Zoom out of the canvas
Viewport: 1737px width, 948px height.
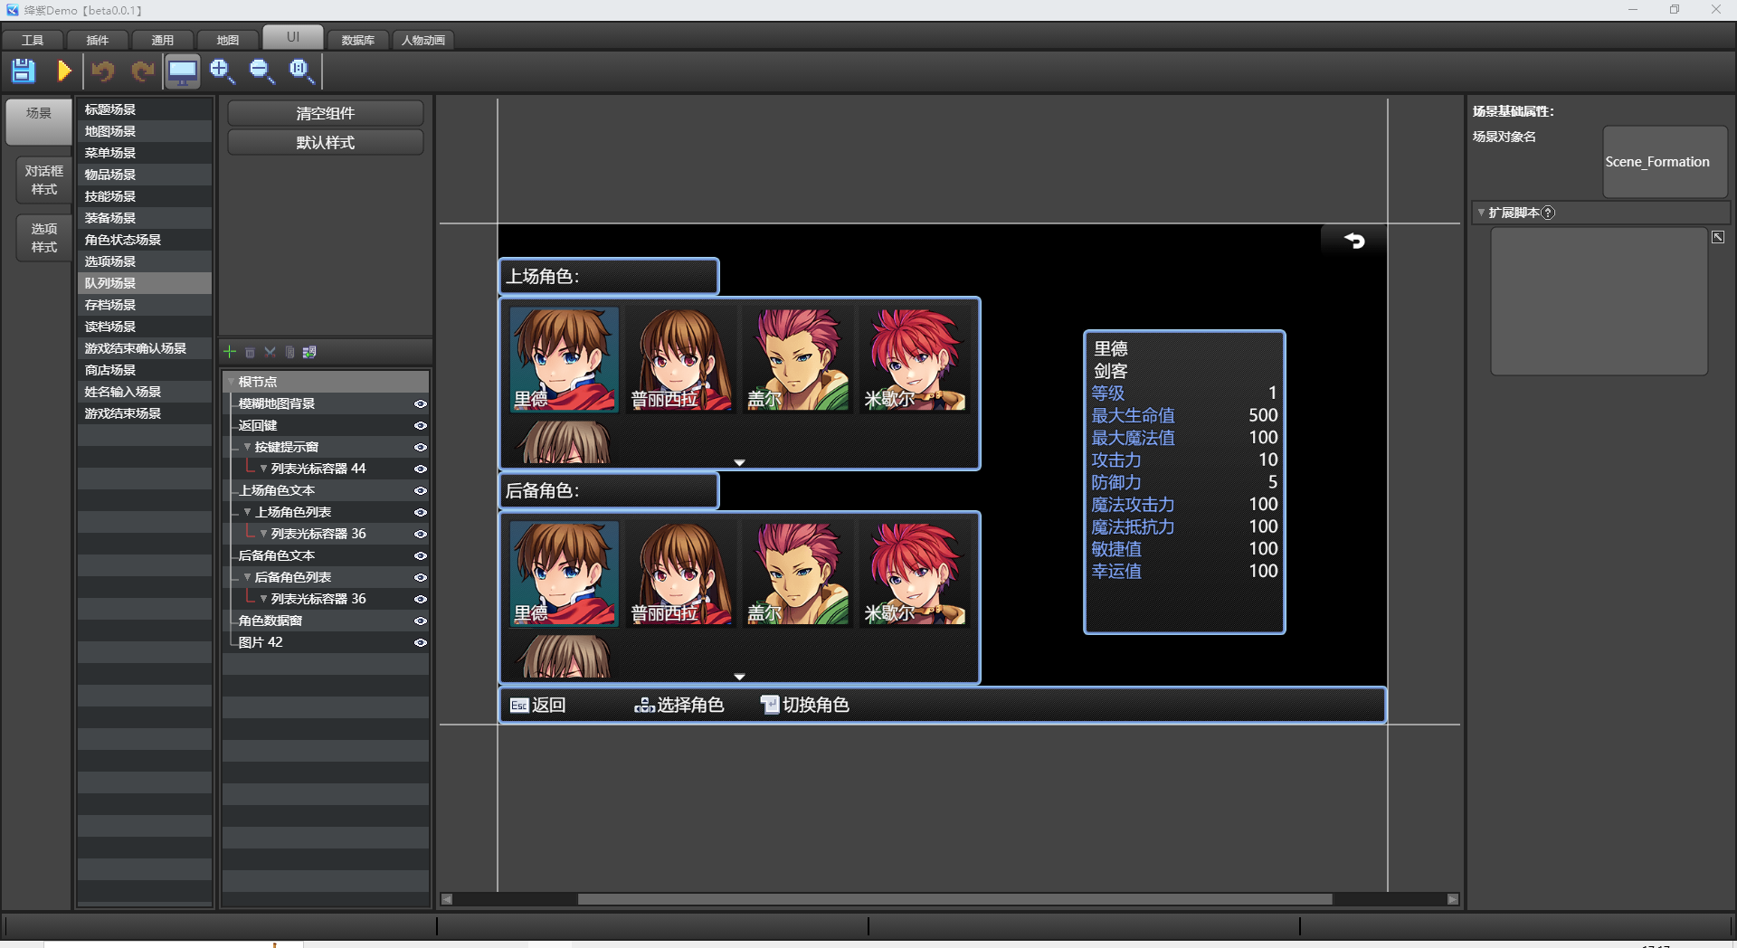261,71
